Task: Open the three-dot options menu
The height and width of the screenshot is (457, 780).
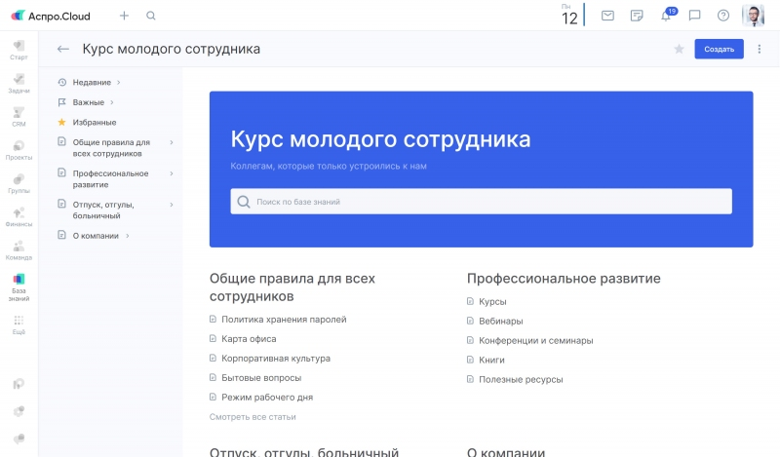Action: tap(760, 49)
